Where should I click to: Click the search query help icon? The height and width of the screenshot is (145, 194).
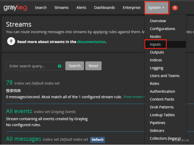pos(59,66)
